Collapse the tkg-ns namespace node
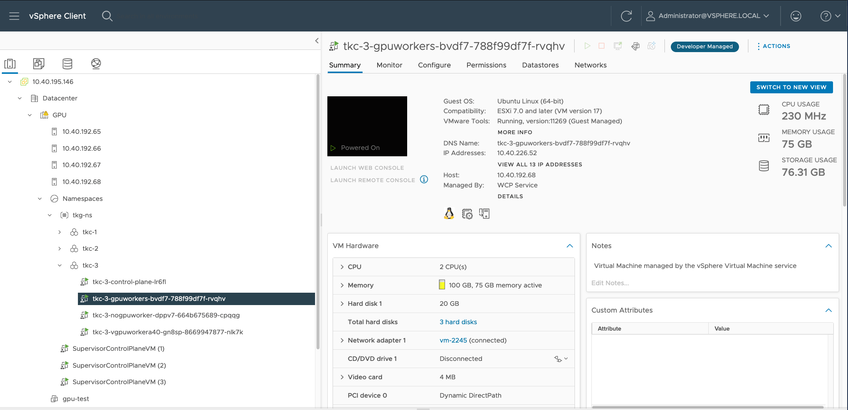This screenshot has height=410, width=848. 50,215
